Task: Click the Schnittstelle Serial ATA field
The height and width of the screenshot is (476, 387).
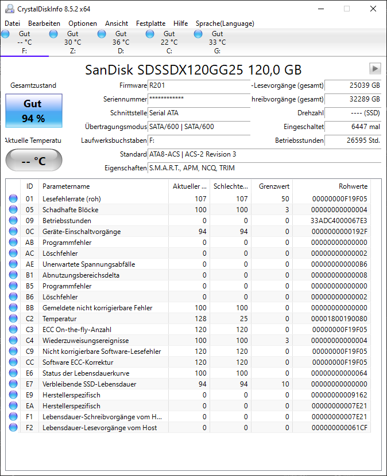Action: click(199, 113)
